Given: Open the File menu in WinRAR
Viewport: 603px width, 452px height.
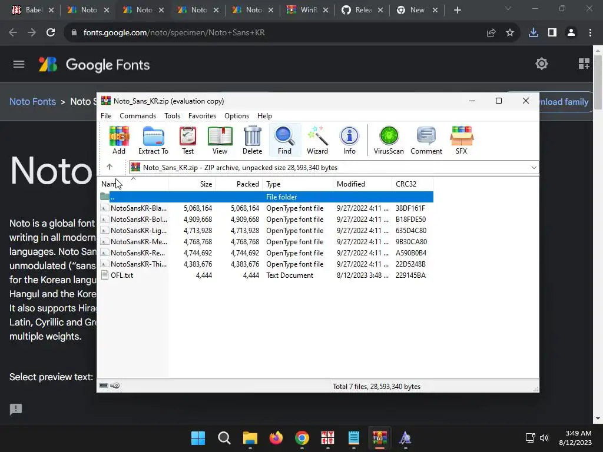Looking at the screenshot, I should [x=106, y=116].
